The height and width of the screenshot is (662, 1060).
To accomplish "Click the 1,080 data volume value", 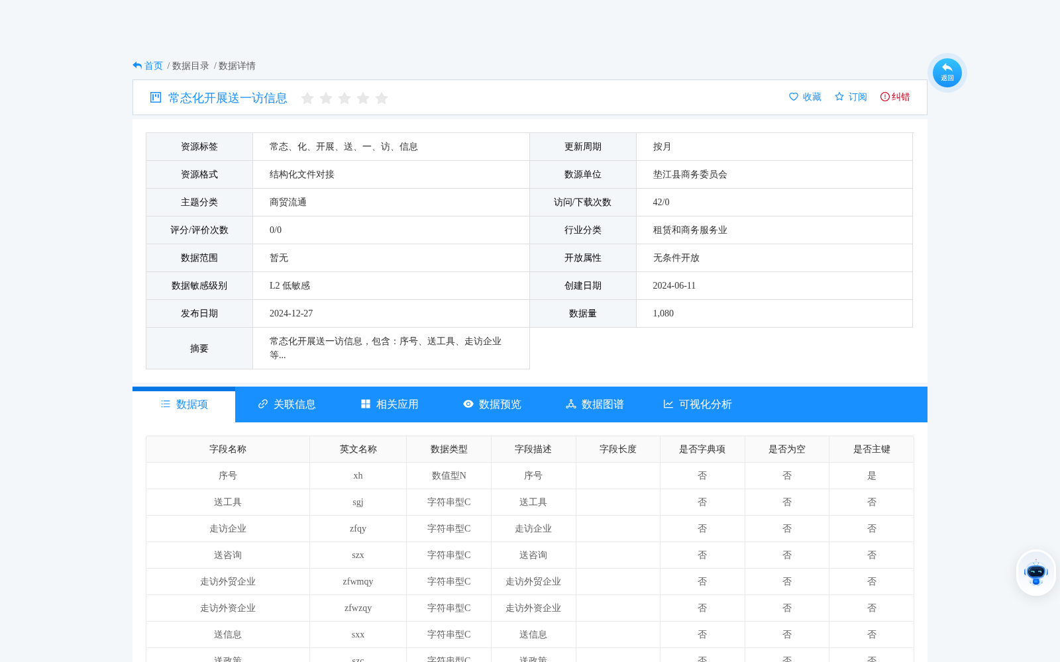I will pyautogui.click(x=663, y=314).
